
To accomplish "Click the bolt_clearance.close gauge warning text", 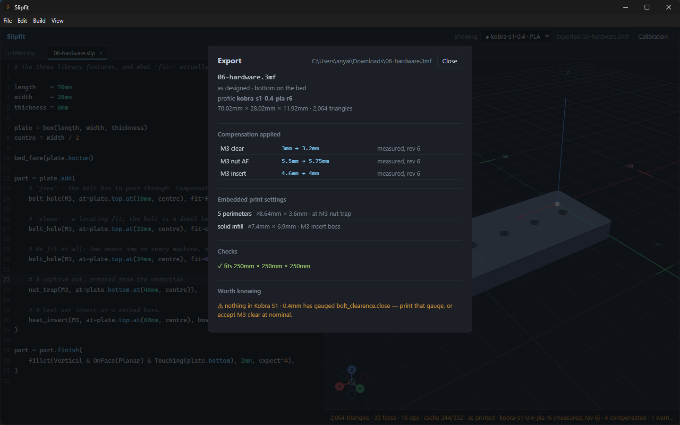I will (335, 310).
